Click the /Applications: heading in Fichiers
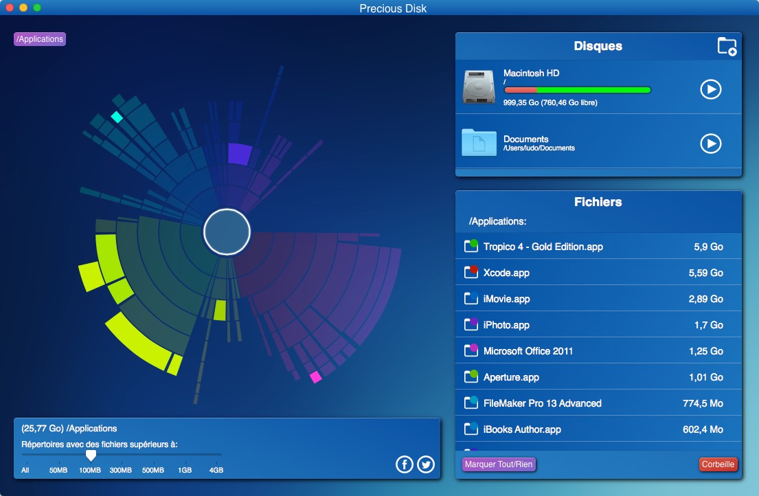The image size is (759, 496). click(x=497, y=221)
